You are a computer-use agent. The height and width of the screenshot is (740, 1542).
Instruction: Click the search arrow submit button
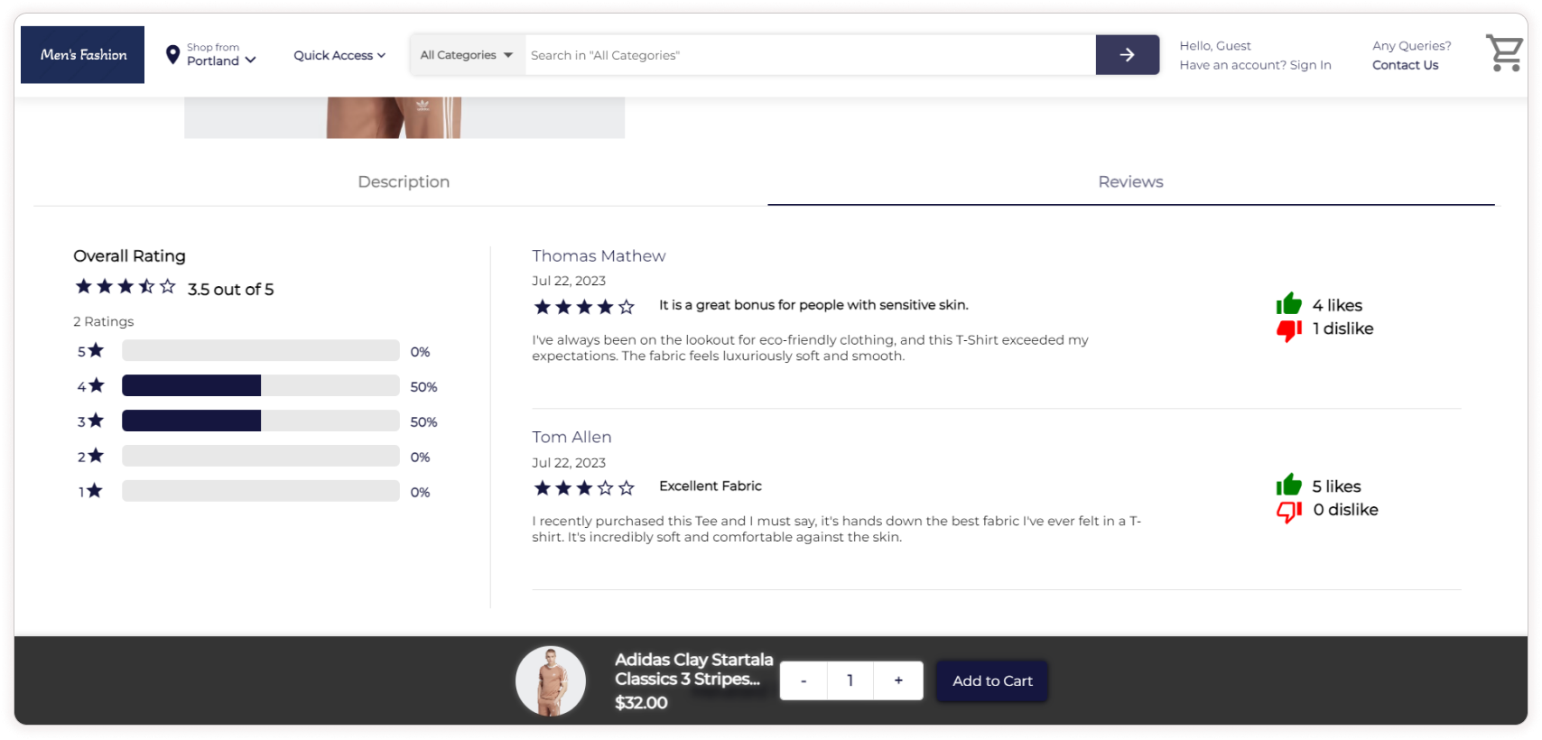pyautogui.click(x=1127, y=55)
